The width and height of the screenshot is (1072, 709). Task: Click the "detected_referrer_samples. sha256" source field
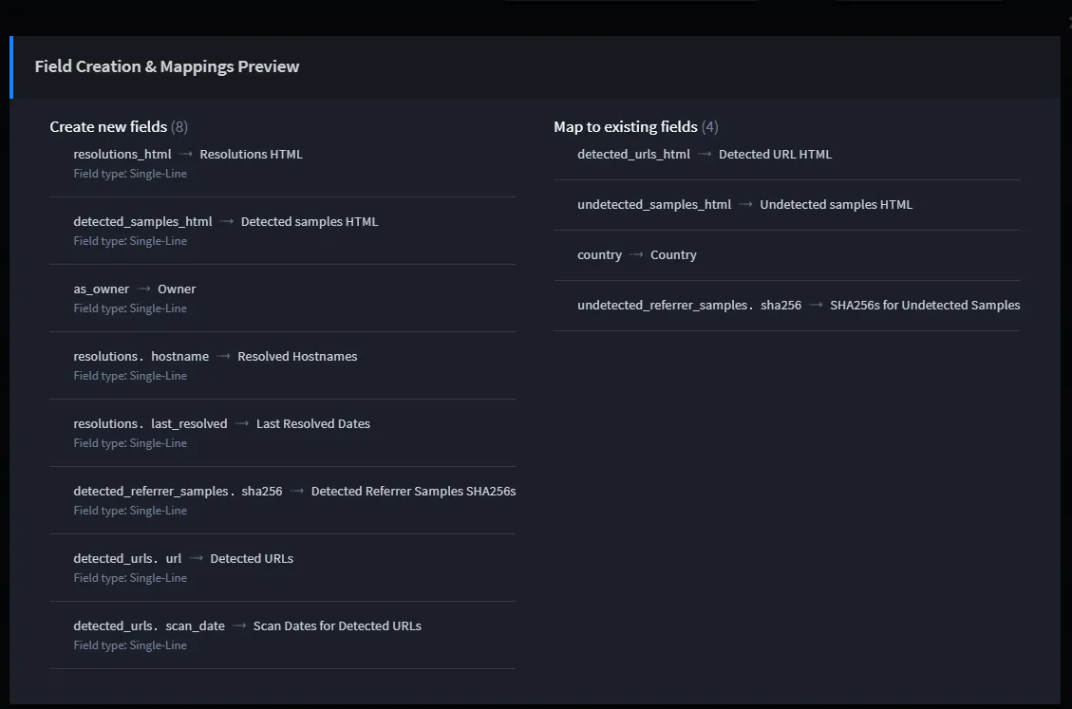(x=178, y=491)
